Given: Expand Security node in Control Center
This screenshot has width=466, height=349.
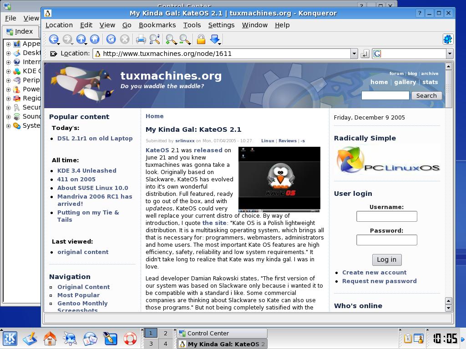Looking at the screenshot, I should [x=8, y=108].
